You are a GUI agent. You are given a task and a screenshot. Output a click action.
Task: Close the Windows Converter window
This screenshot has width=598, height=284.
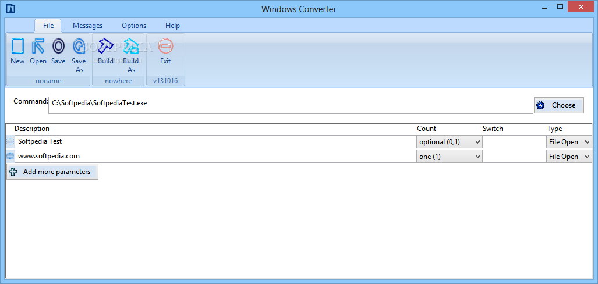click(x=581, y=7)
